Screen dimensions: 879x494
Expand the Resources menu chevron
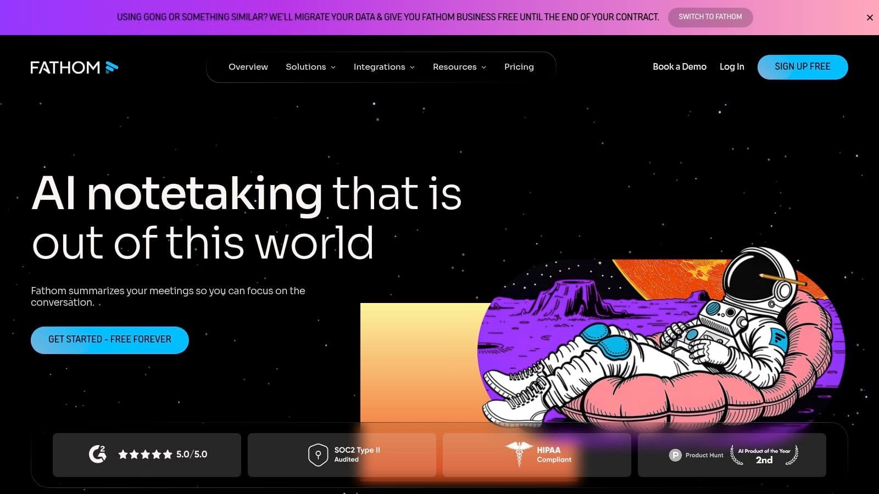coord(484,68)
